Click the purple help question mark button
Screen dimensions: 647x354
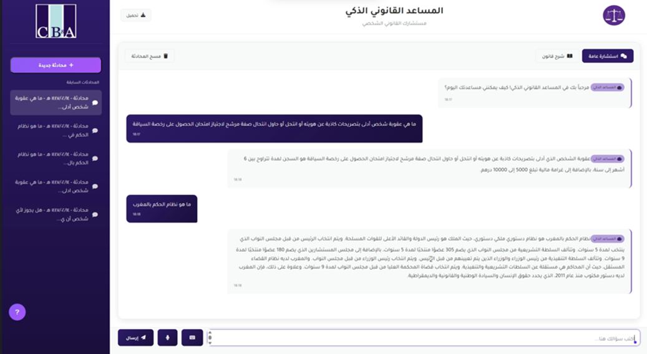(x=17, y=312)
